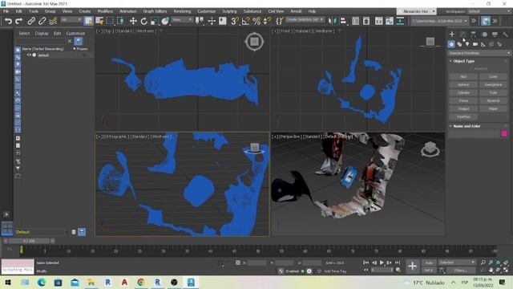Click the Undo arrow in main toolbar

[8, 22]
